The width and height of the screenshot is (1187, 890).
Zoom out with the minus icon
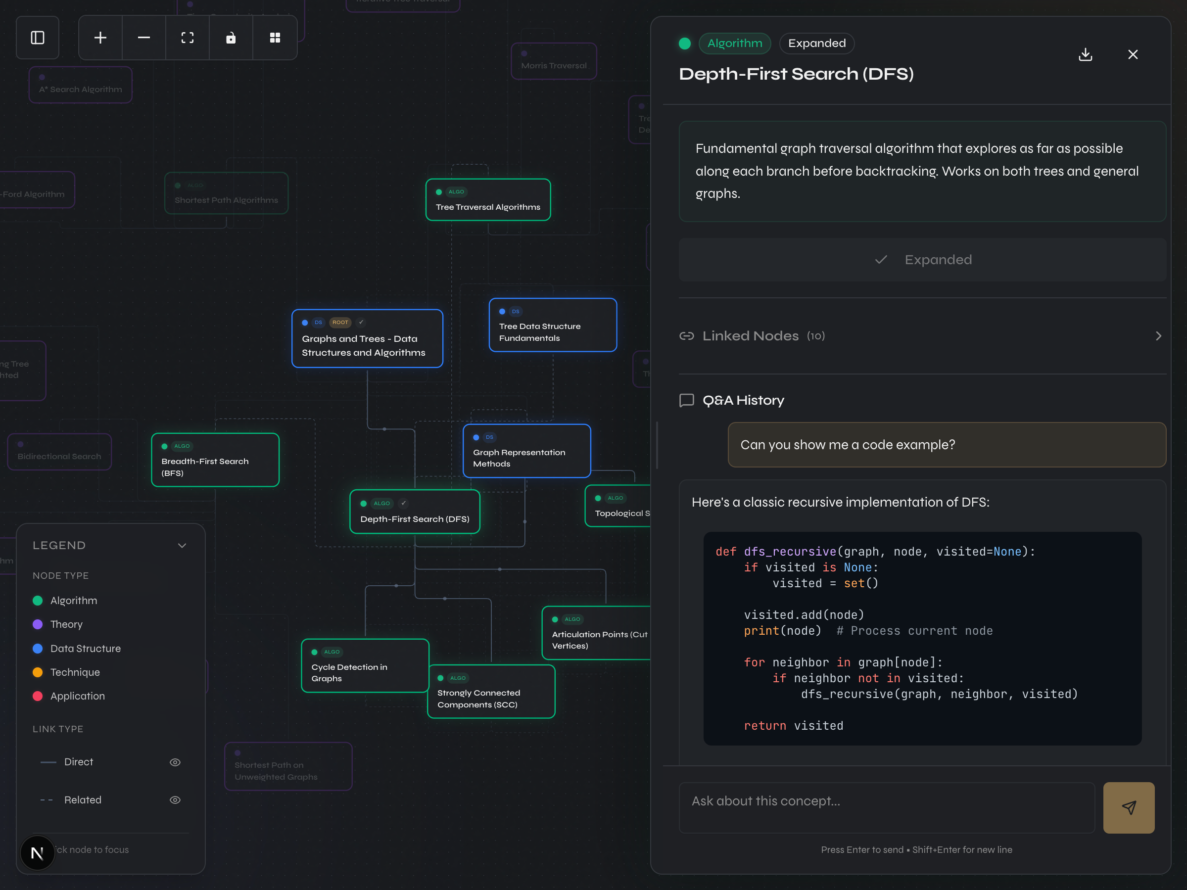pos(144,38)
